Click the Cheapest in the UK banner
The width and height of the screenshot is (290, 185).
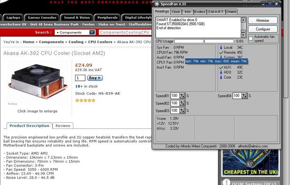tap(250, 163)
